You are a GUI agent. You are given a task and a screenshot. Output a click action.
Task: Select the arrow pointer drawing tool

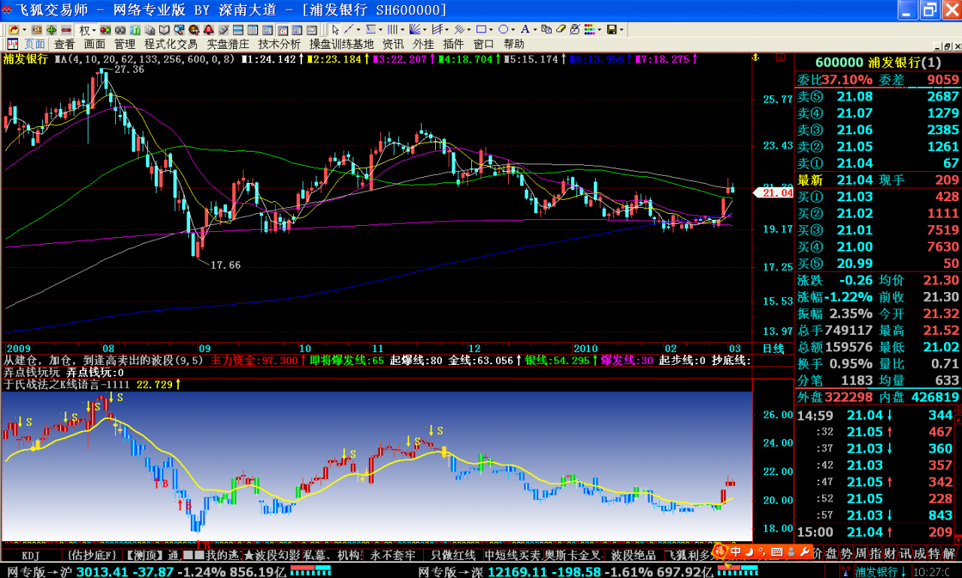tap(335, 30)
